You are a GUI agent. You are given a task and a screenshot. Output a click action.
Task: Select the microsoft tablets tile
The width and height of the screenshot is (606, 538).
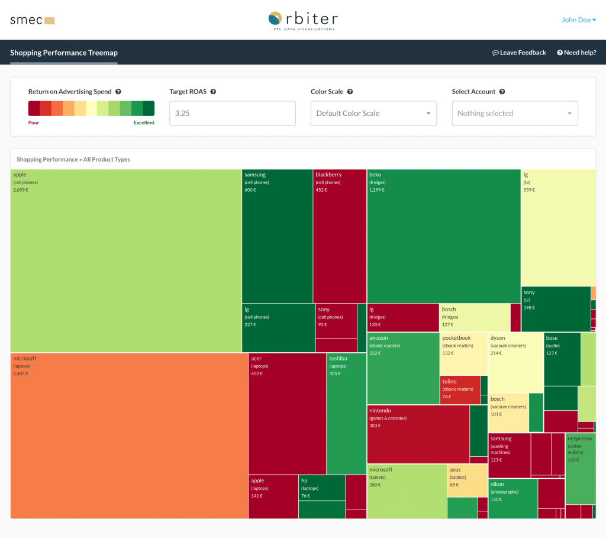pyautogui.click(x=407, y=491)
